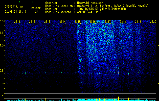Click the 2312 time marker
The width and height of the screenshot is (159, 101).
tap(32, 21)
